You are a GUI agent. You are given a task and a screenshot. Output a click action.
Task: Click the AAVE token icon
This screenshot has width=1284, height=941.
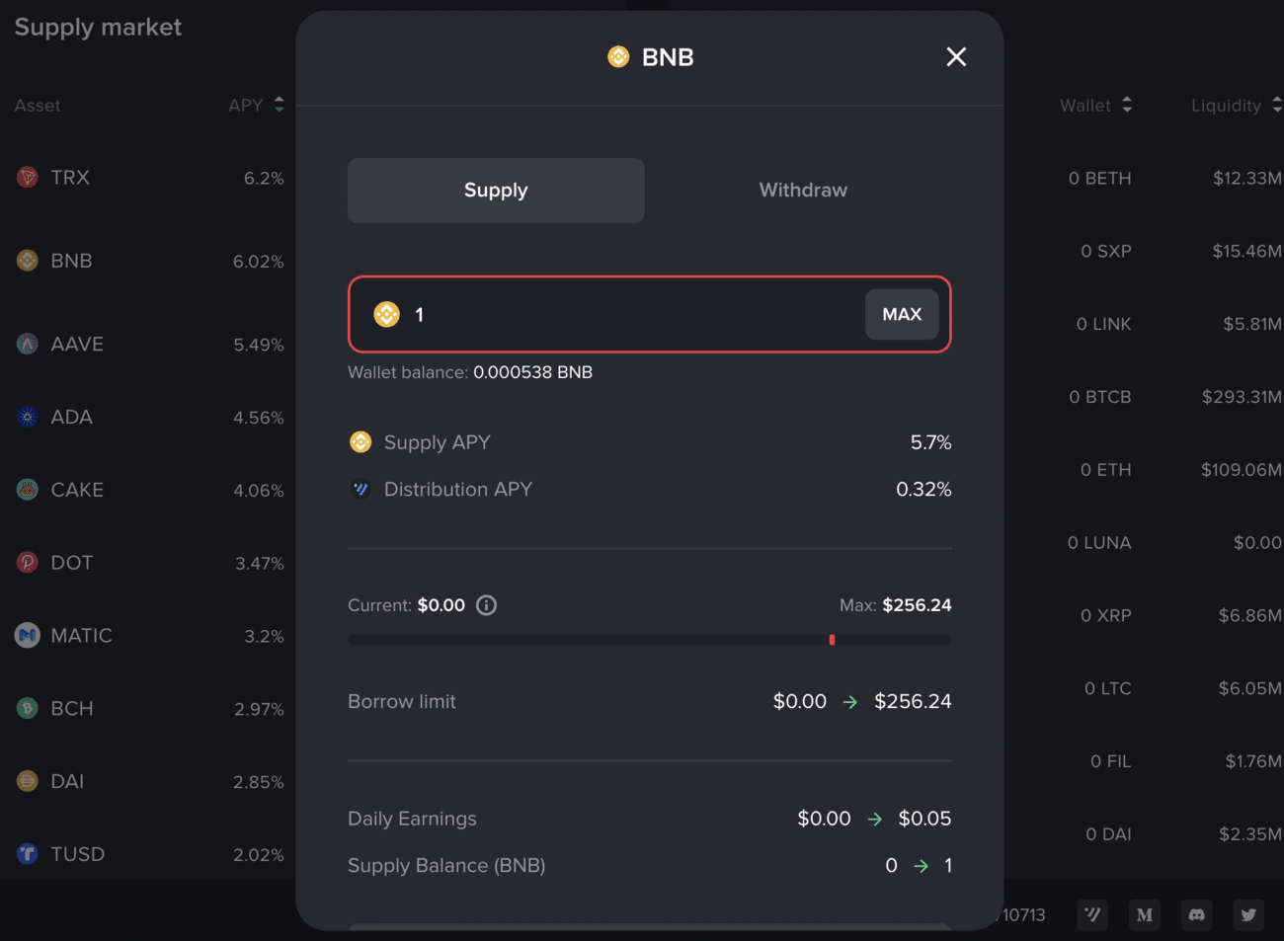28,344
